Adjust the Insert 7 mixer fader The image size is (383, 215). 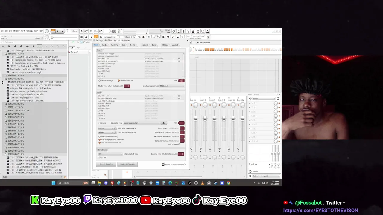[196, 119]
